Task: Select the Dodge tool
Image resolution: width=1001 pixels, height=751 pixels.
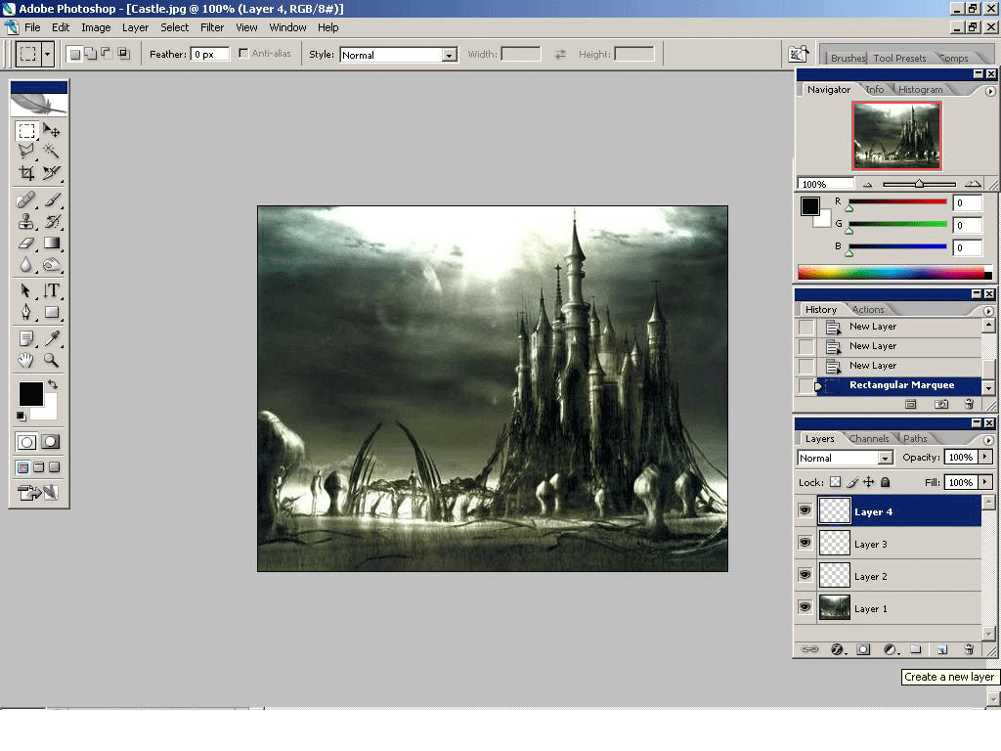Action: pyautogui.click(x=51, y=264)
